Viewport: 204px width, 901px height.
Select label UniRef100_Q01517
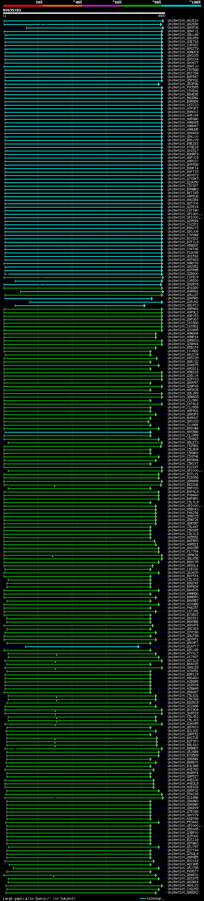(x=183, y=151)
